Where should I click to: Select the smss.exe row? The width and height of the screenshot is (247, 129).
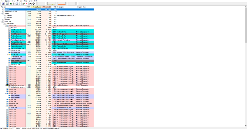pyautogui.click(x=47, y=17)
